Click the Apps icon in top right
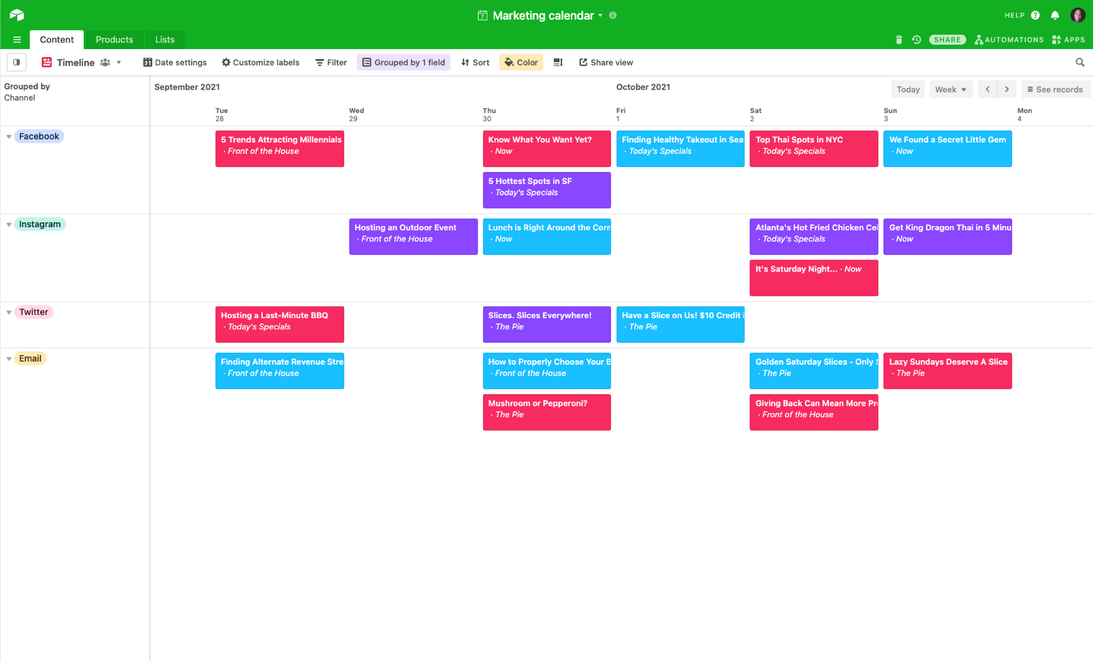Screen dimensions: 1093x661 pyautogui.click(x=1070, y=39)
